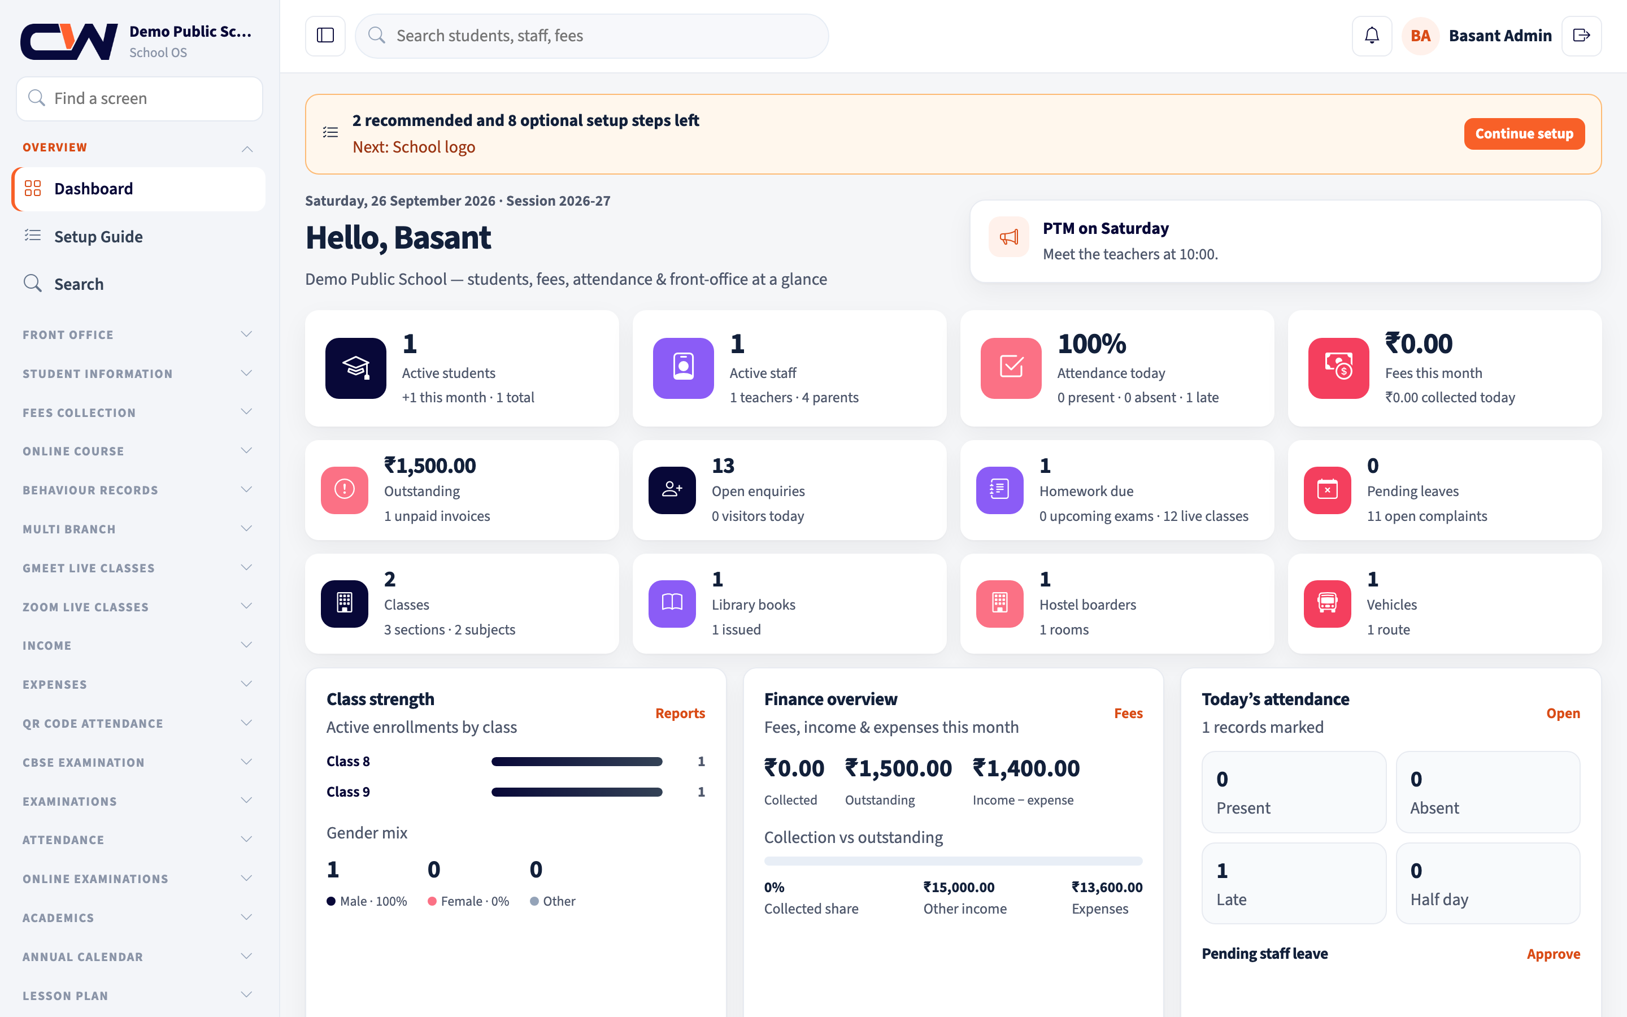Image resolution: width=1627 pixels, height=1017 pixels.
Task: Click the Class 9 strength bar
Action: coord(577,792)
